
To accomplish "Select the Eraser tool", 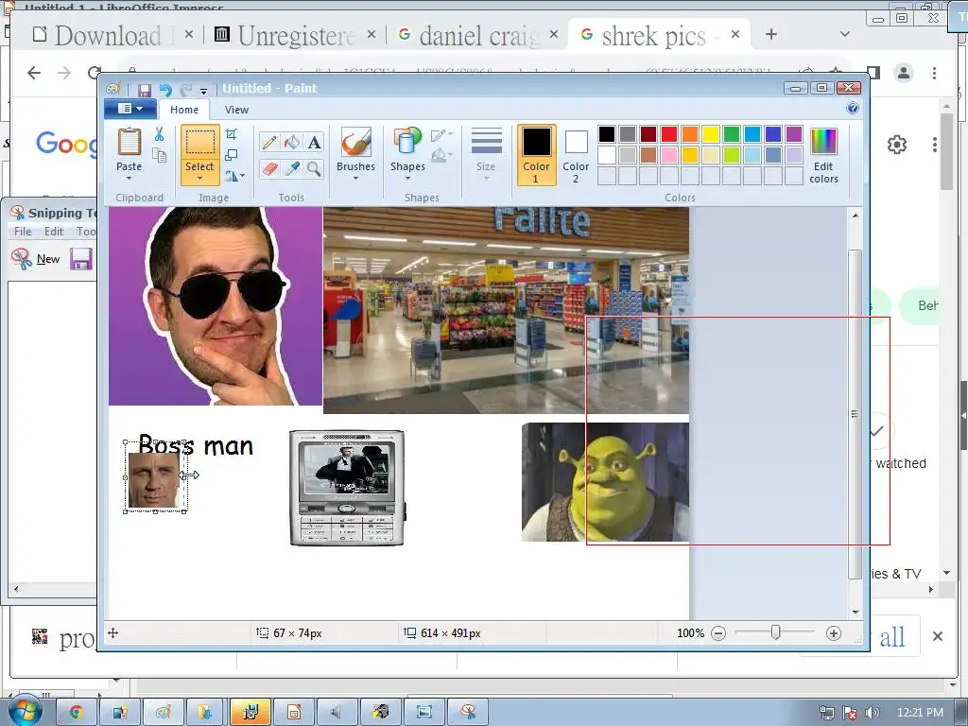I will pyautogui.click(x=269, y=168).
